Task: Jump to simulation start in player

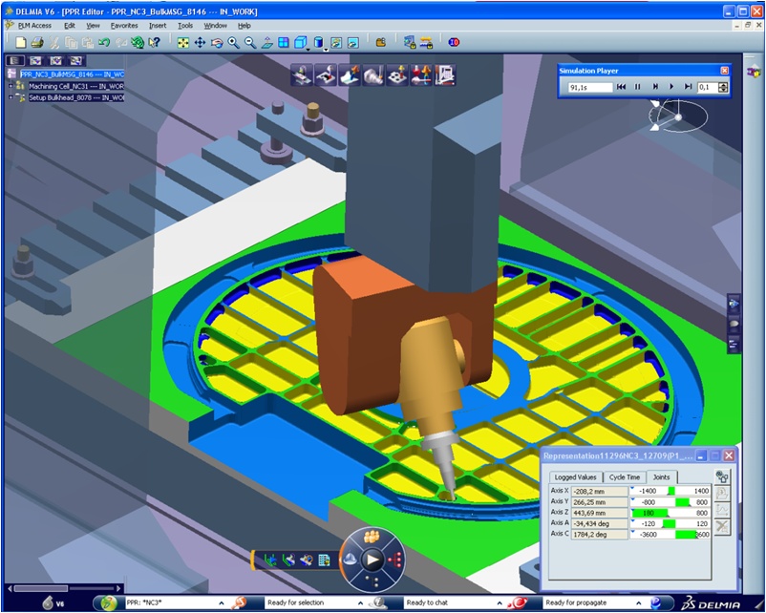Action: 621,87
